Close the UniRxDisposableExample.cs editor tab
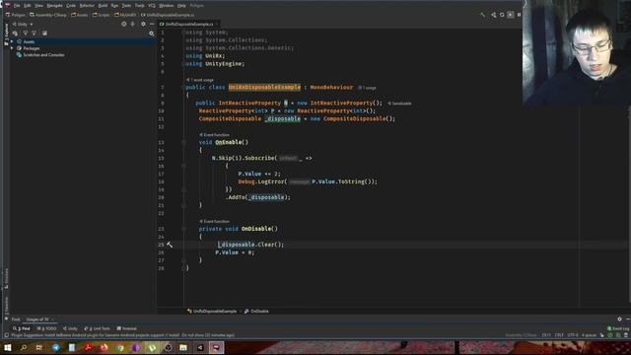631x355 pixels. pyautogui.click(x=217, y=24)
